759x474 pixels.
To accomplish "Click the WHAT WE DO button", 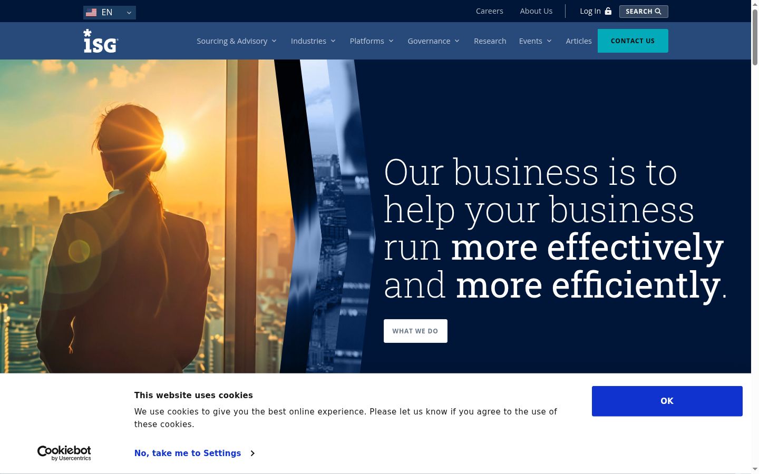I will (415, 331).
